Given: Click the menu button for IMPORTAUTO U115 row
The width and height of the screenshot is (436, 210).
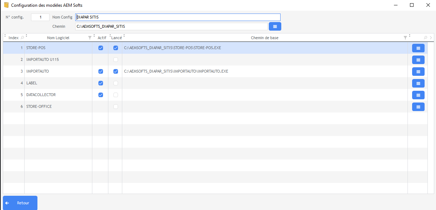Looking at the screenshot, I should click(x=418, y=60).
